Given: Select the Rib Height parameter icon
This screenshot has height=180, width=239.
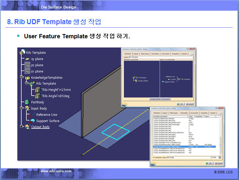Looking at the screenshot, I should coord(38,90).
